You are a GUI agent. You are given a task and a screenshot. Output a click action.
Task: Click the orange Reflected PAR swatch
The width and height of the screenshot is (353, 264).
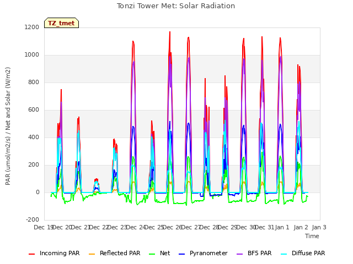[x=92, y=254]
